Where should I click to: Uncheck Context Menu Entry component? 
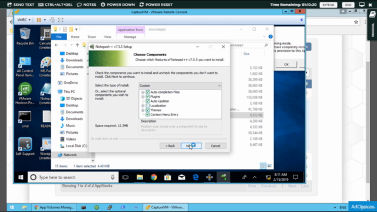[x=148, y=115]
